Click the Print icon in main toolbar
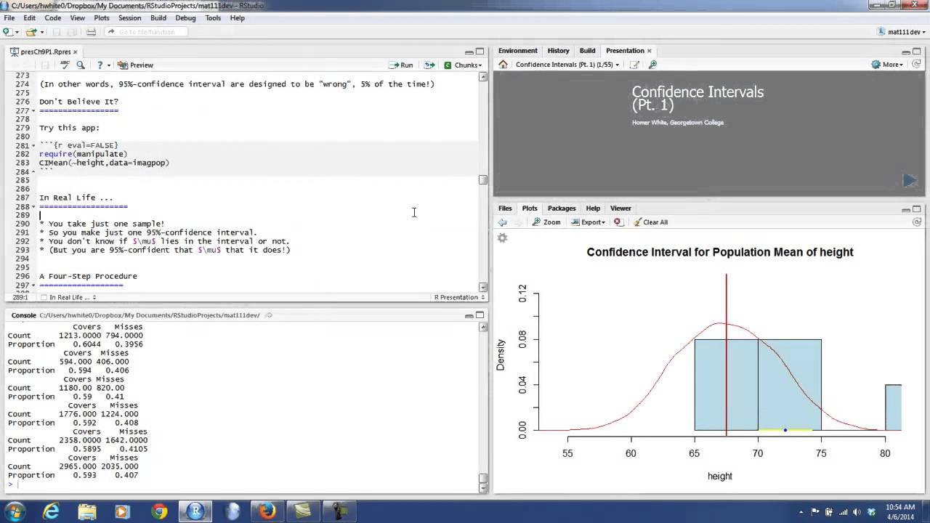The image size is (930, 523). click(91, 32)
